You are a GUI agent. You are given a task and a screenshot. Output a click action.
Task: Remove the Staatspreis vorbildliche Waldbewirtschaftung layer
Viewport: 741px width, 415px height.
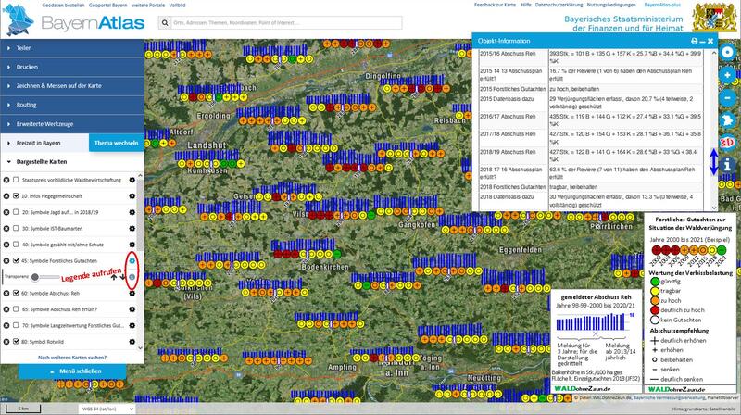[x=6, y=180]
